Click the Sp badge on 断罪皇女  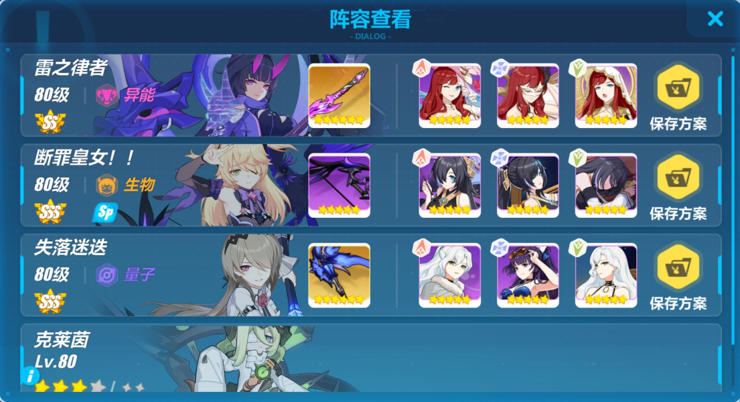104,212
